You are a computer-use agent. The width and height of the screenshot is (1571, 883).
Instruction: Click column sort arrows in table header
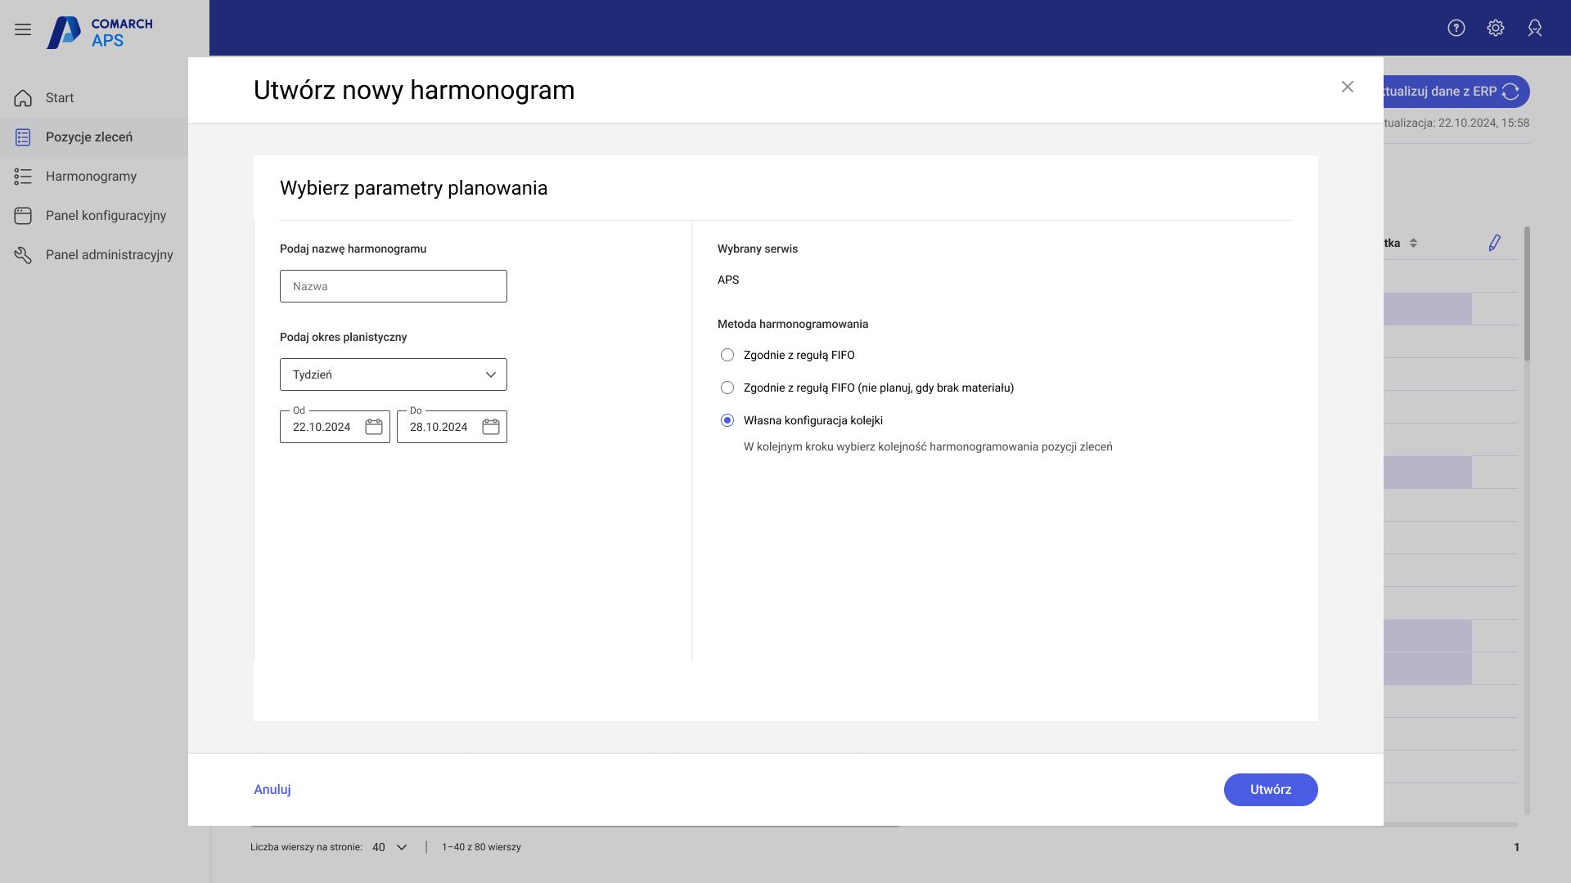pos(1413,243)
